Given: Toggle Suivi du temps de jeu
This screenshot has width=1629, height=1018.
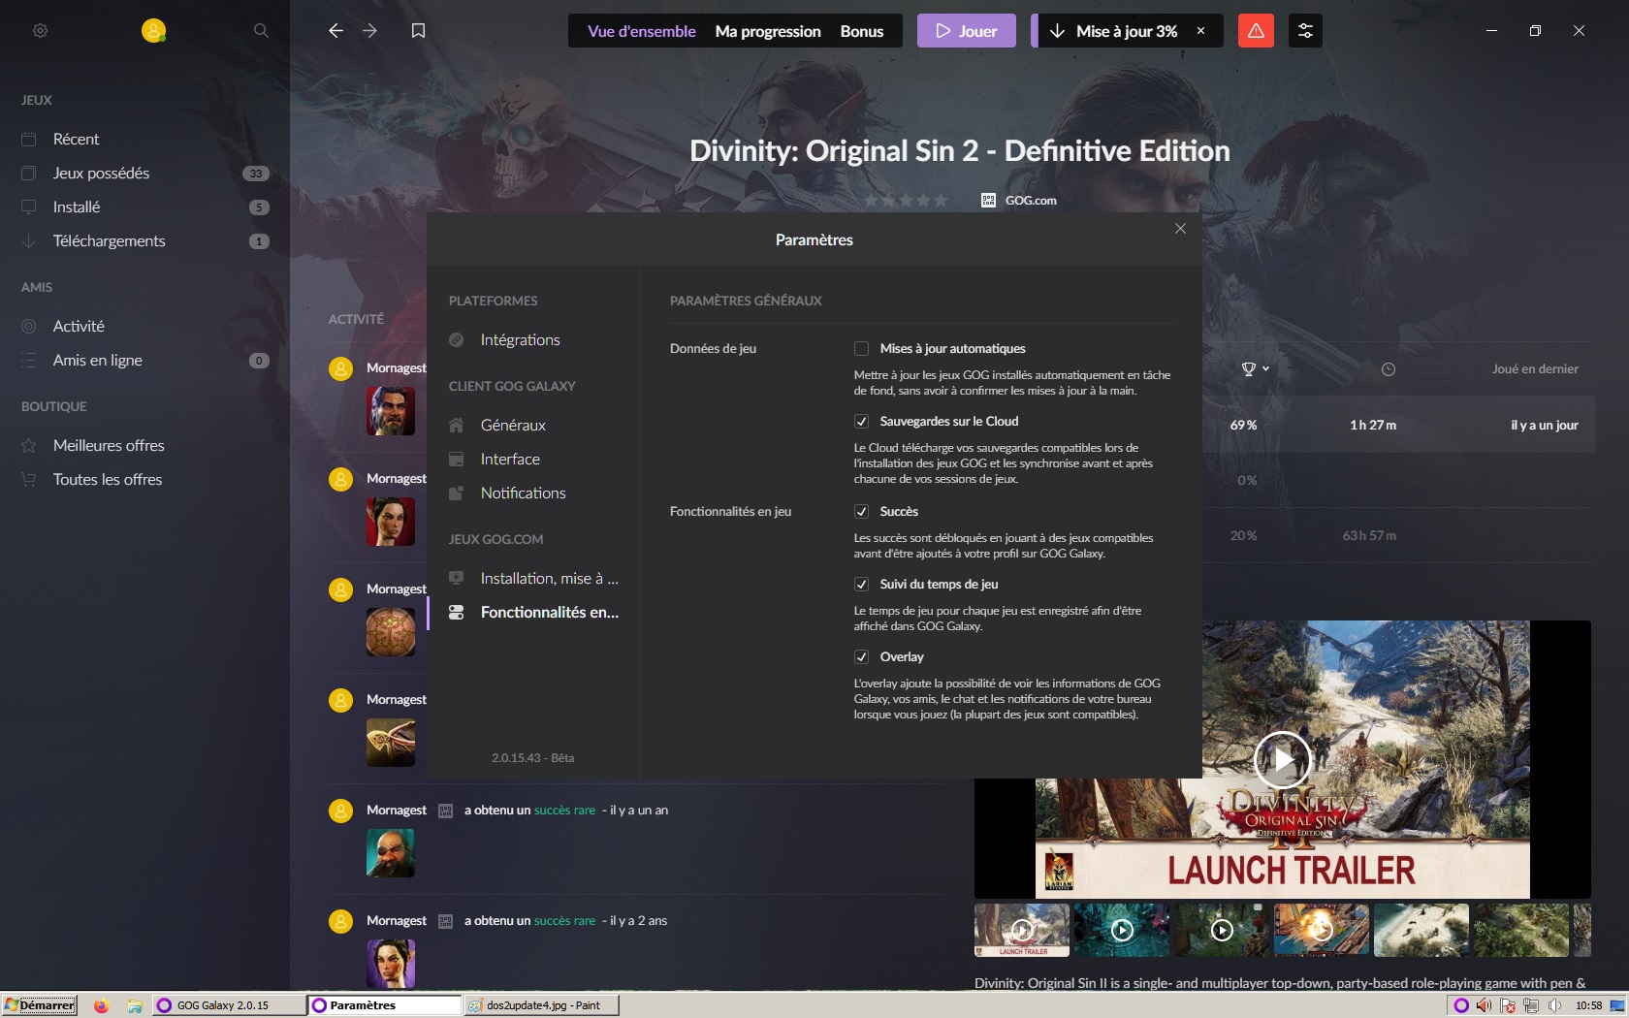Looking at the screenshot, I should click(861, 584).
